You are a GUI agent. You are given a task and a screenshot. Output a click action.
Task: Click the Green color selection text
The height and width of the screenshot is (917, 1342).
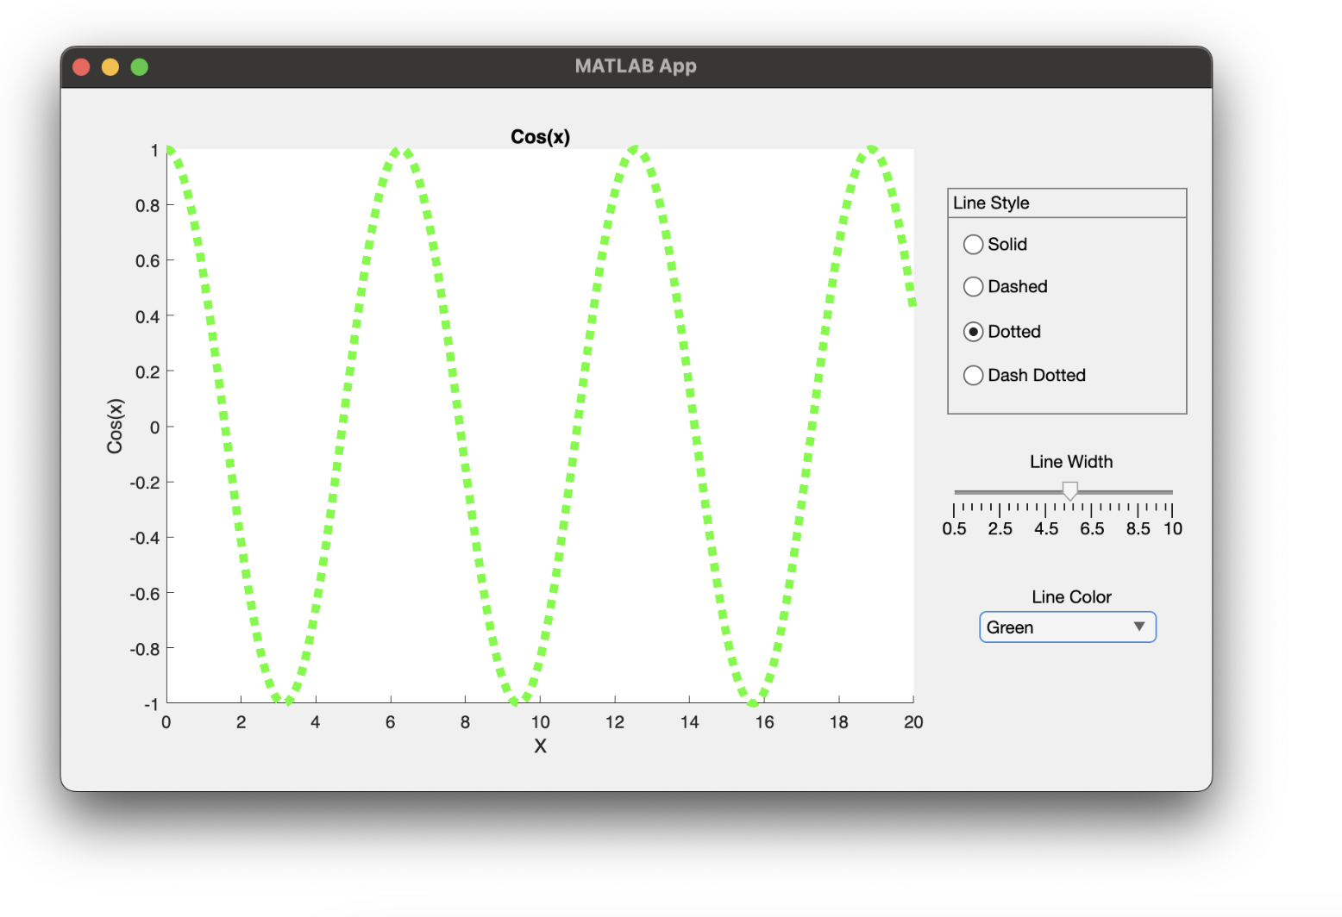pyautogui.click(x=1009, y=627)
